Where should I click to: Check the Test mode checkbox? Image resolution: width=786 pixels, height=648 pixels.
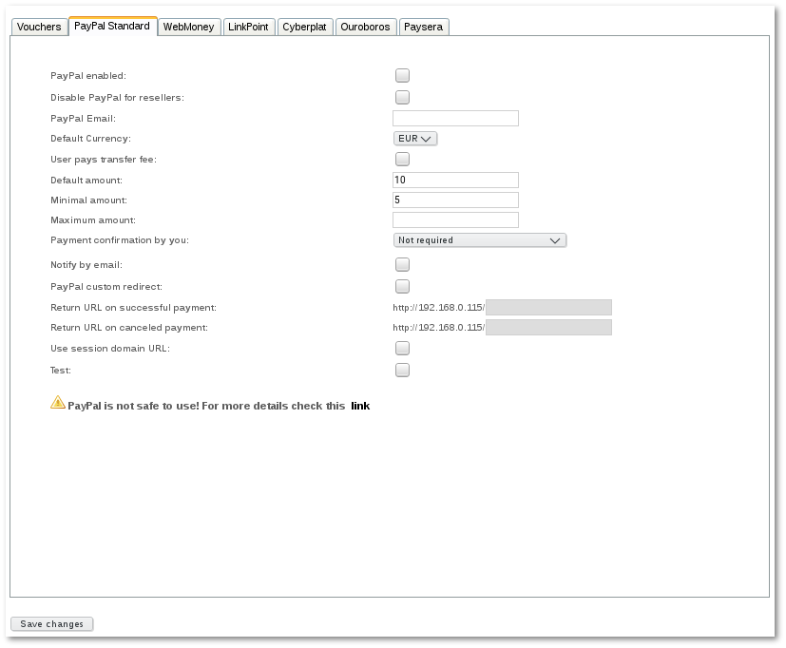click(402, 371)
